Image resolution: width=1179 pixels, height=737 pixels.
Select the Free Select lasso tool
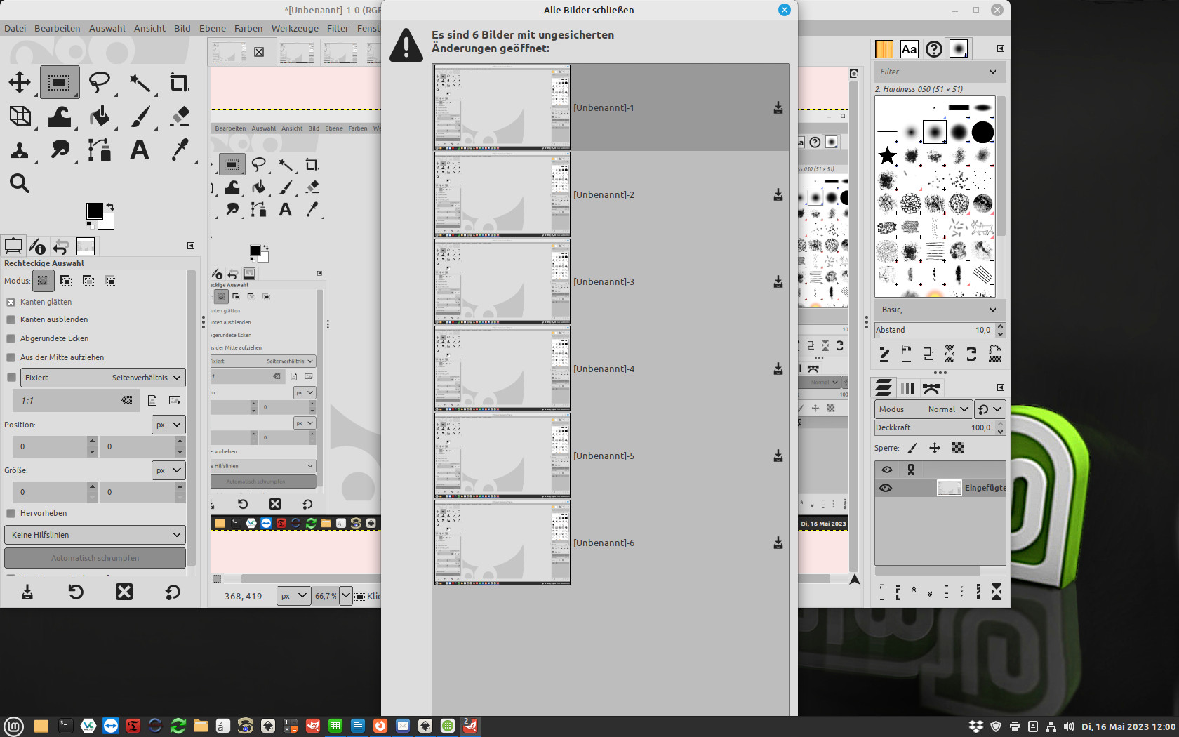tap(99, 83)
